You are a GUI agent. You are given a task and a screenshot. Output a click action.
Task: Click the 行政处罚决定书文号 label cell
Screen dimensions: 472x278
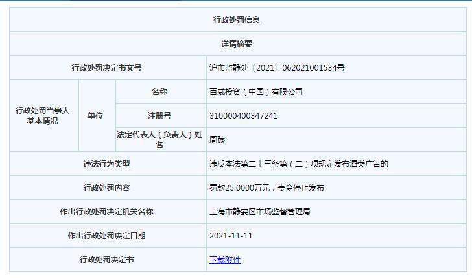pos(108,67)
